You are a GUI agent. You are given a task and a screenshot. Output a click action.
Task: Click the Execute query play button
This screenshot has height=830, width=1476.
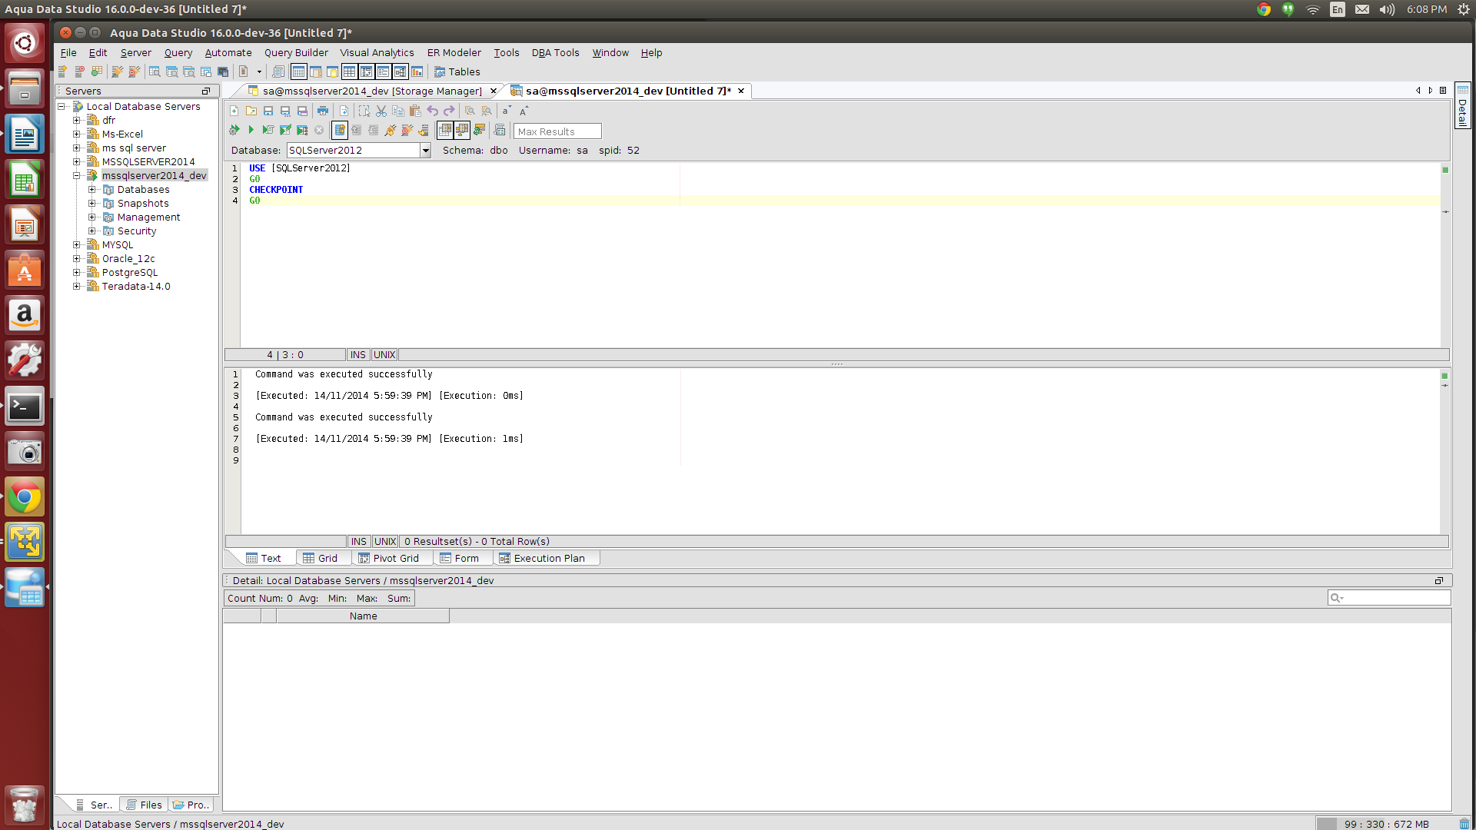coord(251,130)
